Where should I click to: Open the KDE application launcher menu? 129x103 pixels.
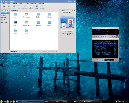(1, 102)
